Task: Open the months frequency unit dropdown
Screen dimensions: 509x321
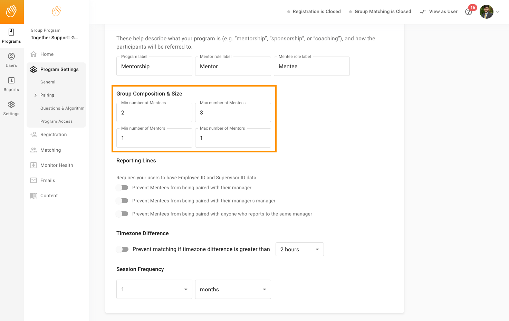Action: point(233,289)
